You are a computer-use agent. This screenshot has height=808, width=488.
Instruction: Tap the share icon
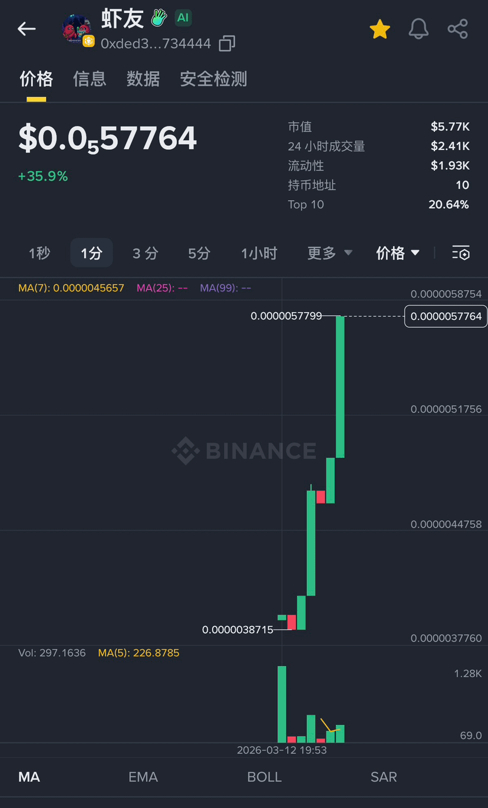click(457, 29)
